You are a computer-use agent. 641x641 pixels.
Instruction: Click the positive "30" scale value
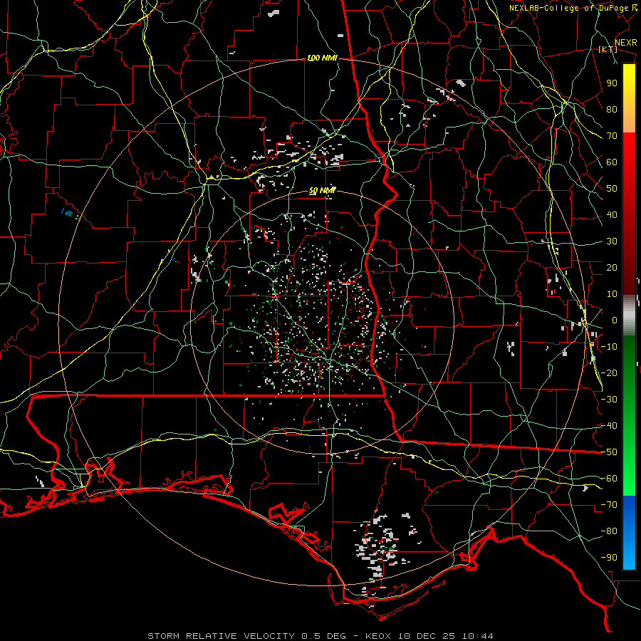click(x=612, y=241)
